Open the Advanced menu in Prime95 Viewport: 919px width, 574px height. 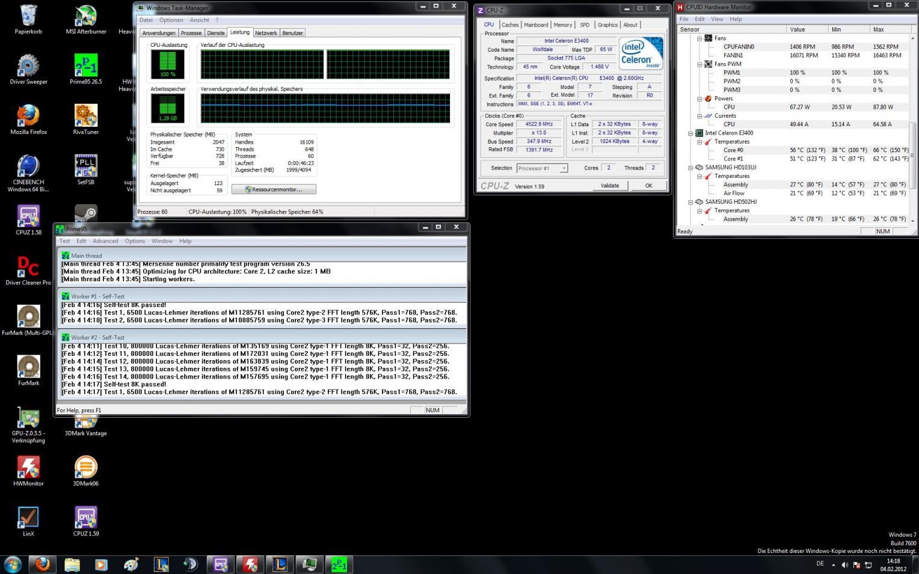pos(105,241)
